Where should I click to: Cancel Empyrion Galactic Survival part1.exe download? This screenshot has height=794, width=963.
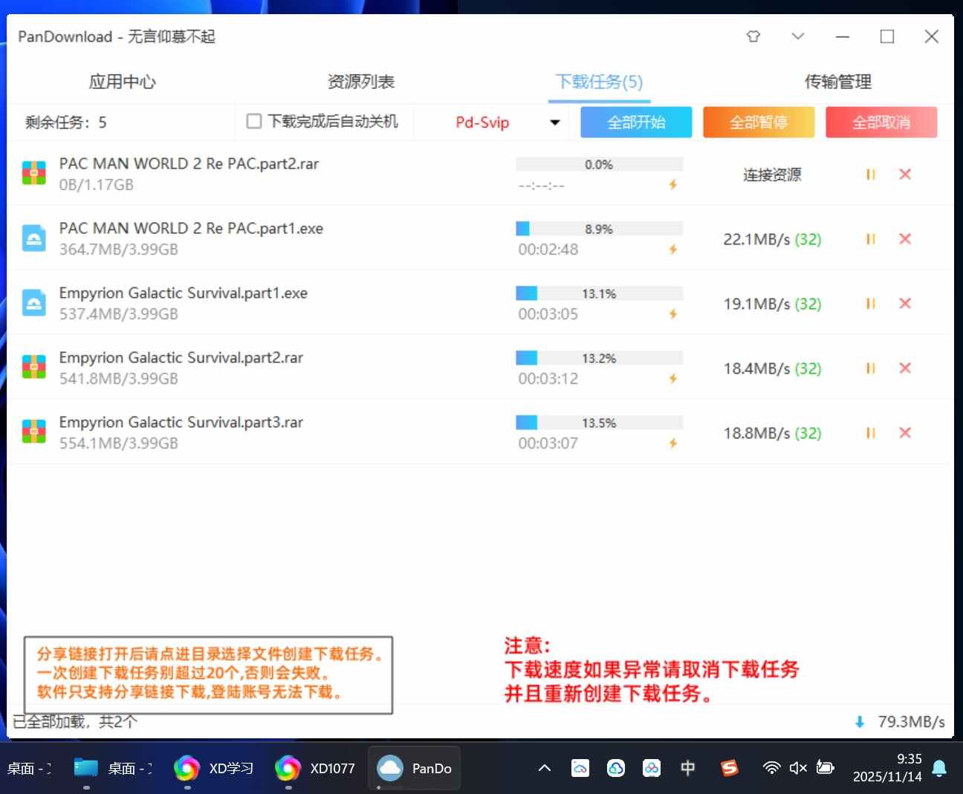coord(904,304)
